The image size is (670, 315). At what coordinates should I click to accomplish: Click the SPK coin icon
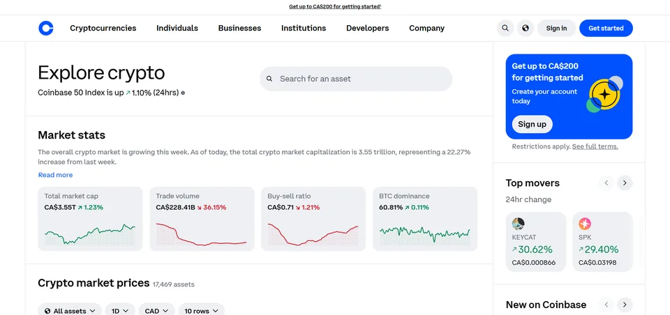(x=585, y=224)
